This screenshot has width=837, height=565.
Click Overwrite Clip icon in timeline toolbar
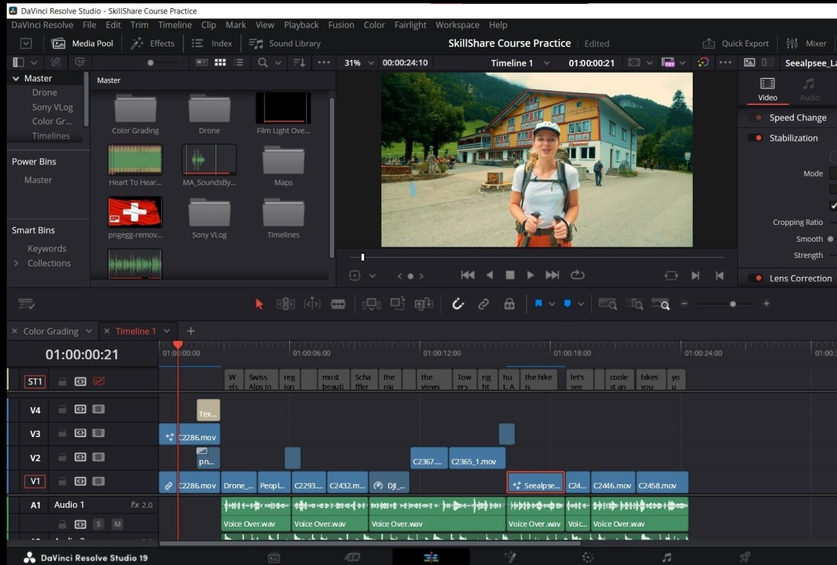click(398, 304)
